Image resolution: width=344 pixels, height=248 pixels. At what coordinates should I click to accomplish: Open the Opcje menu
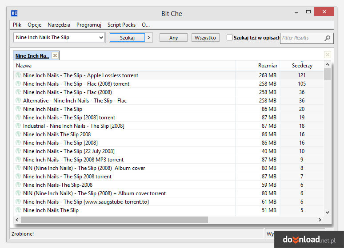34,25
